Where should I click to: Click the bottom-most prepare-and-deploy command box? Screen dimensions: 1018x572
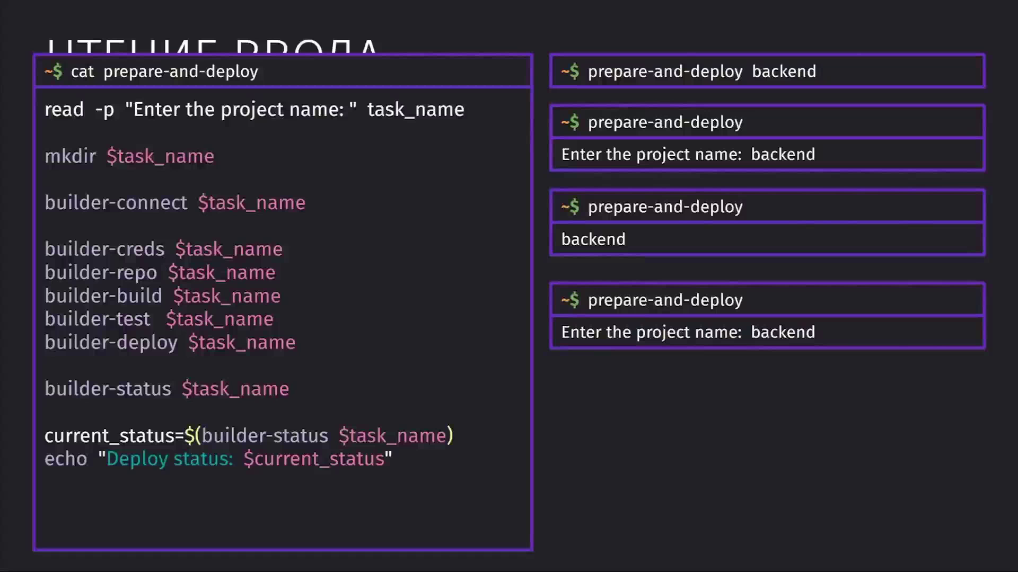tap(767, 300)
